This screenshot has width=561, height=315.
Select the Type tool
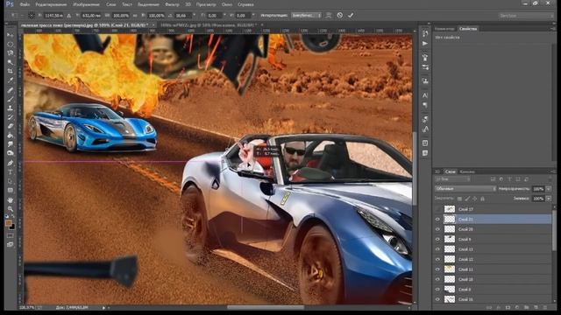[10, 172]
